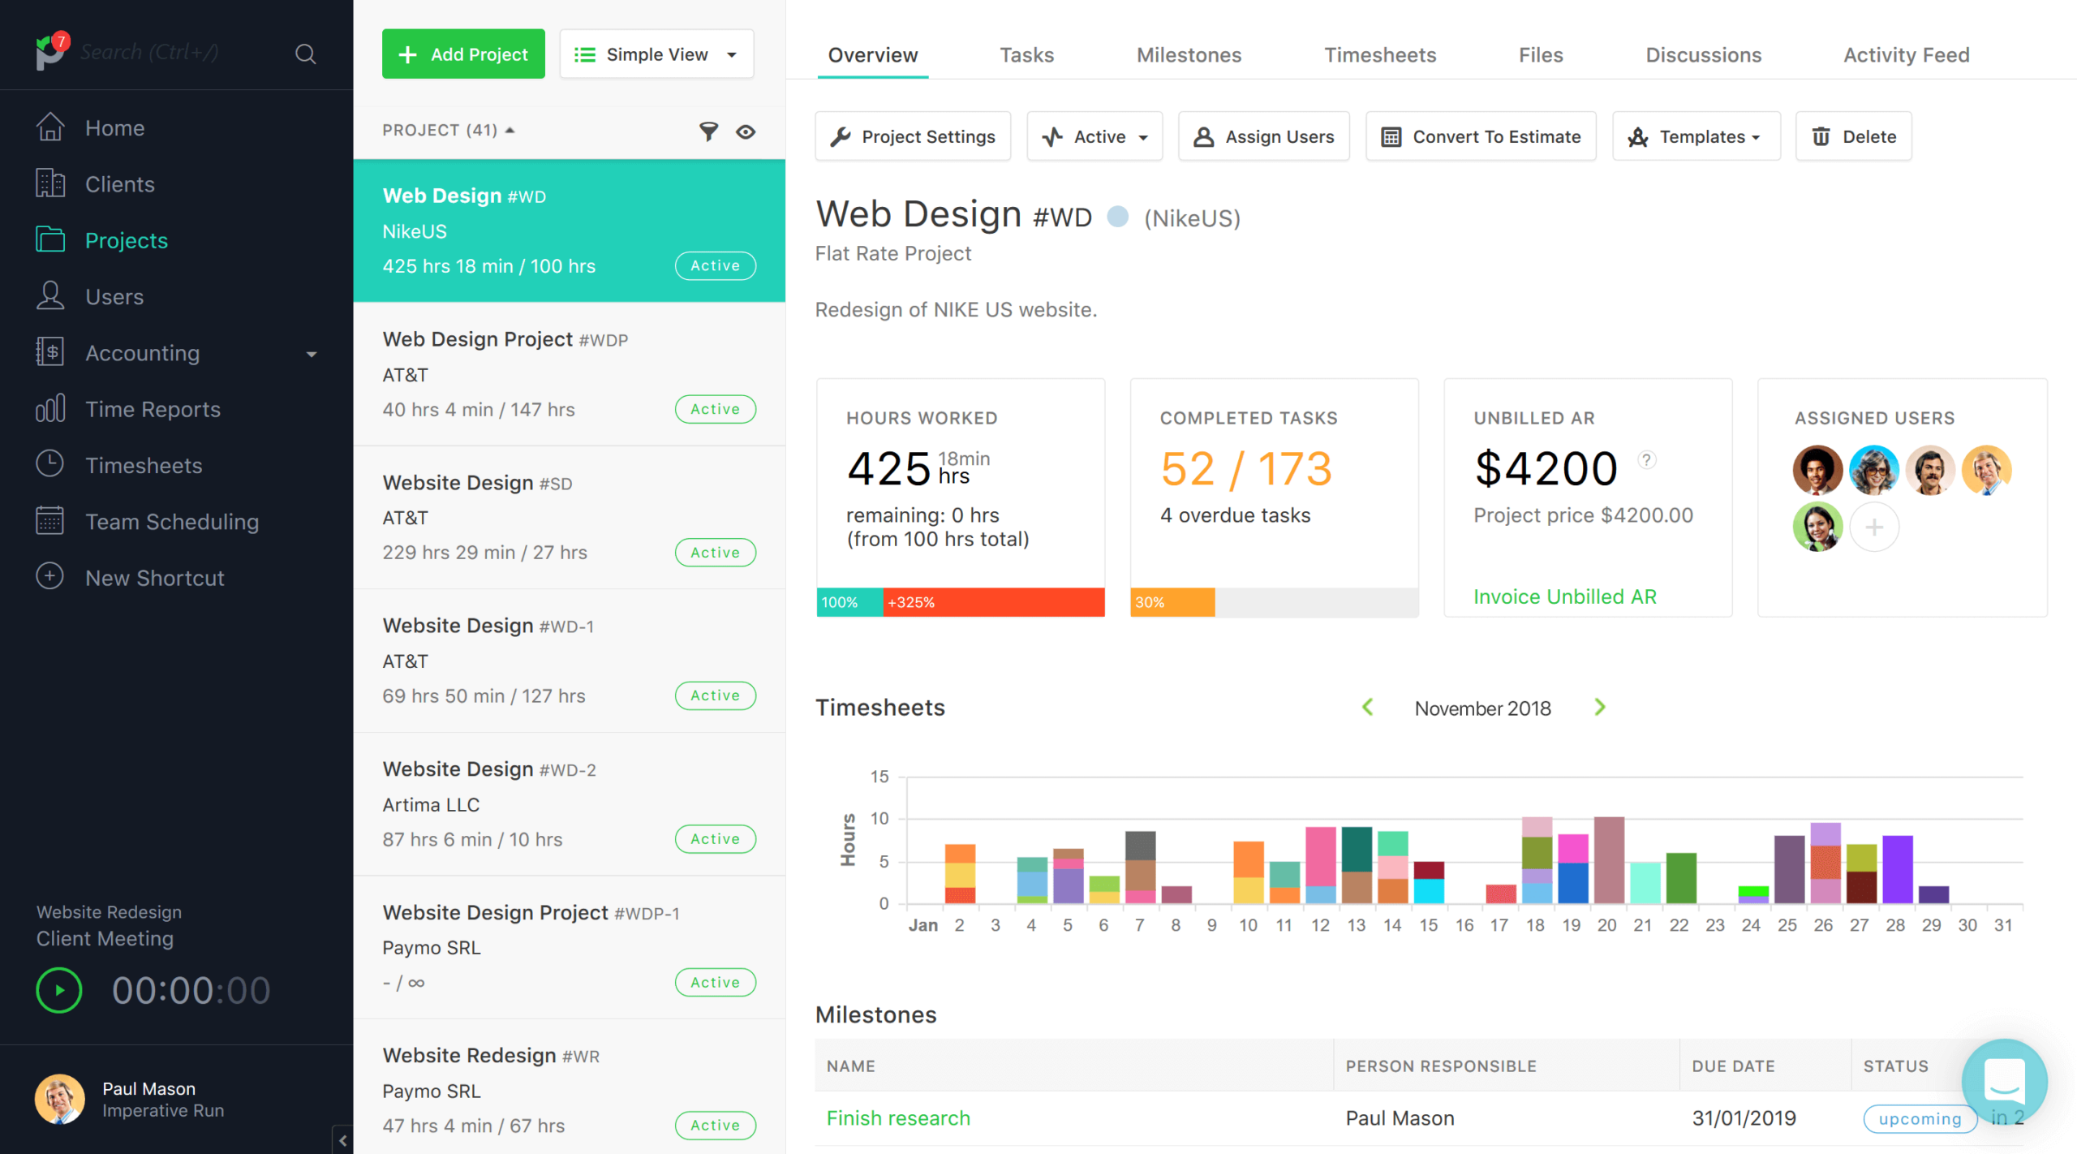Go to the Time Reports section
Viewport: 2077px width, 1154px height.
[x=153, y=409]
